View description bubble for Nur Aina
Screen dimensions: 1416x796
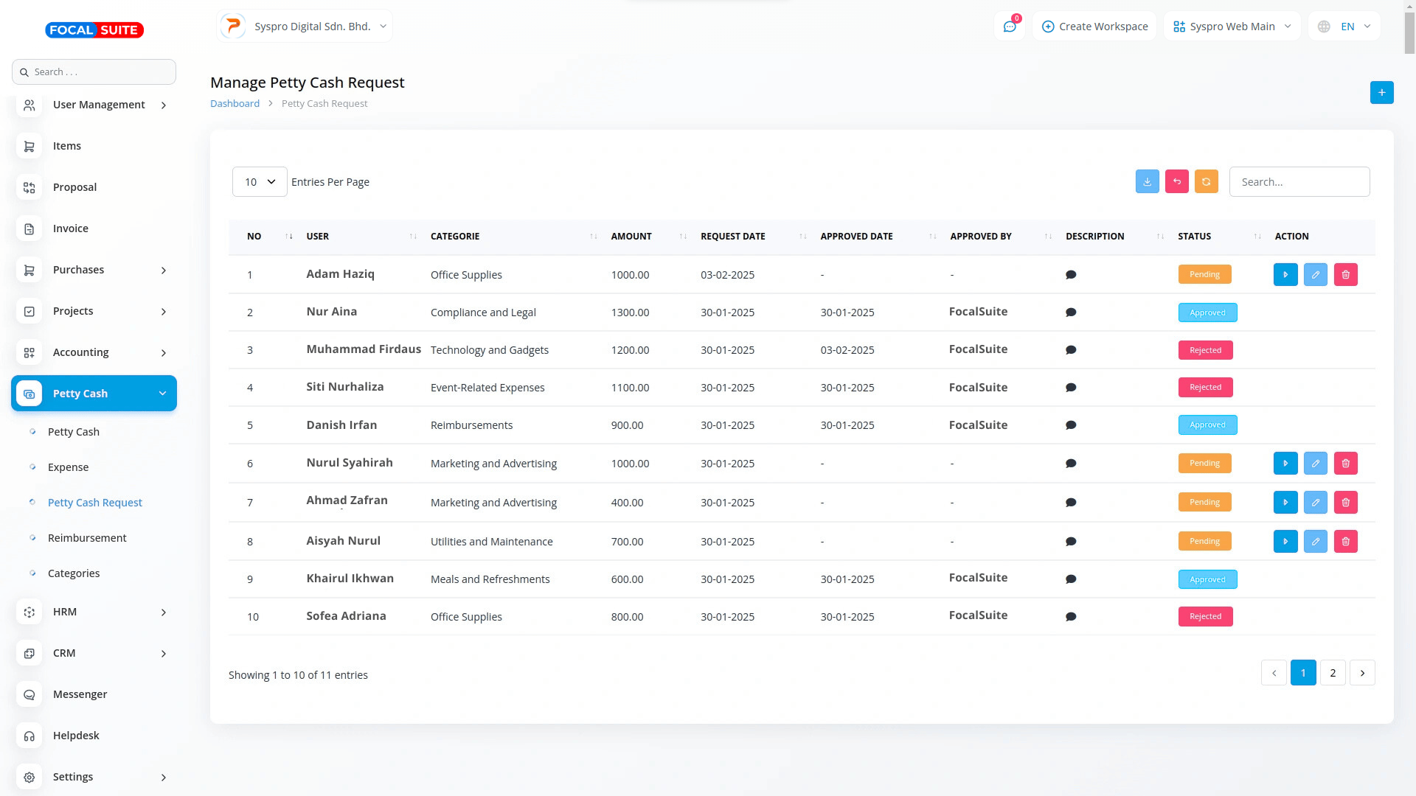click(1071, 313)
